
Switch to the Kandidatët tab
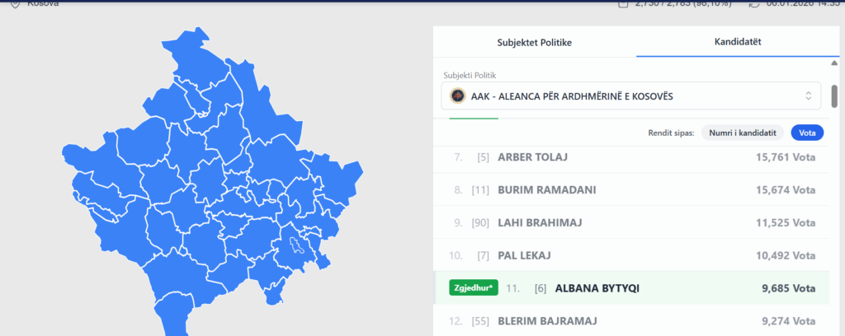738,41
